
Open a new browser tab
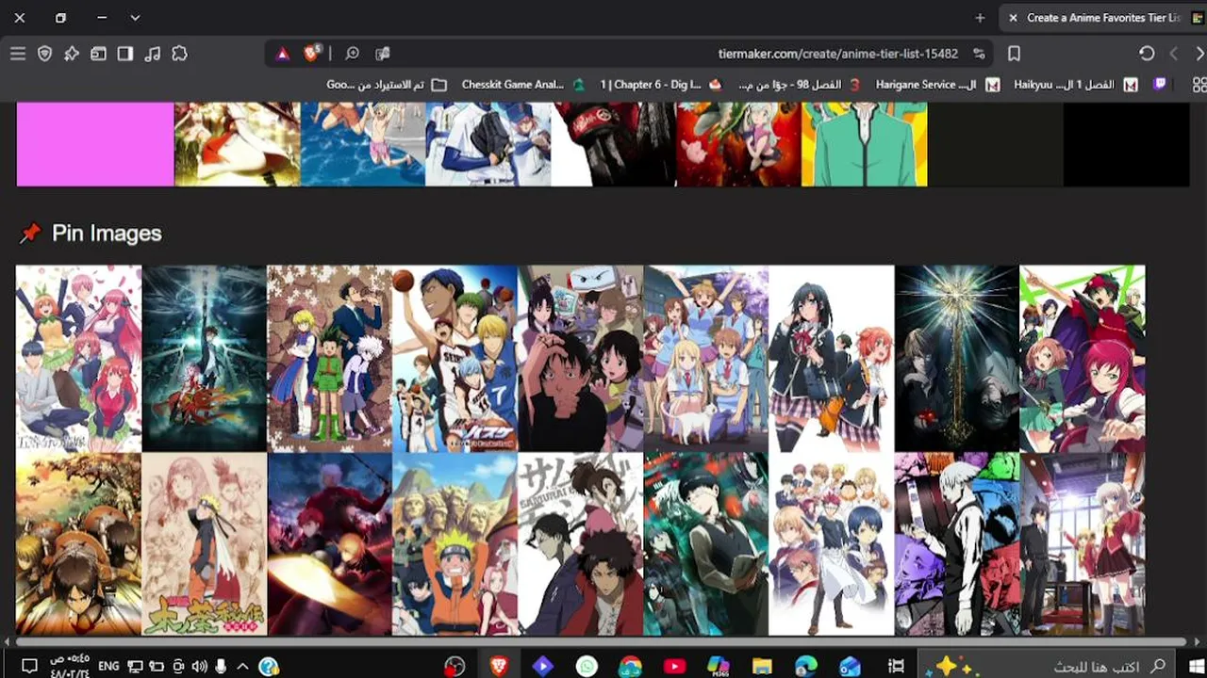click(980, 18)
